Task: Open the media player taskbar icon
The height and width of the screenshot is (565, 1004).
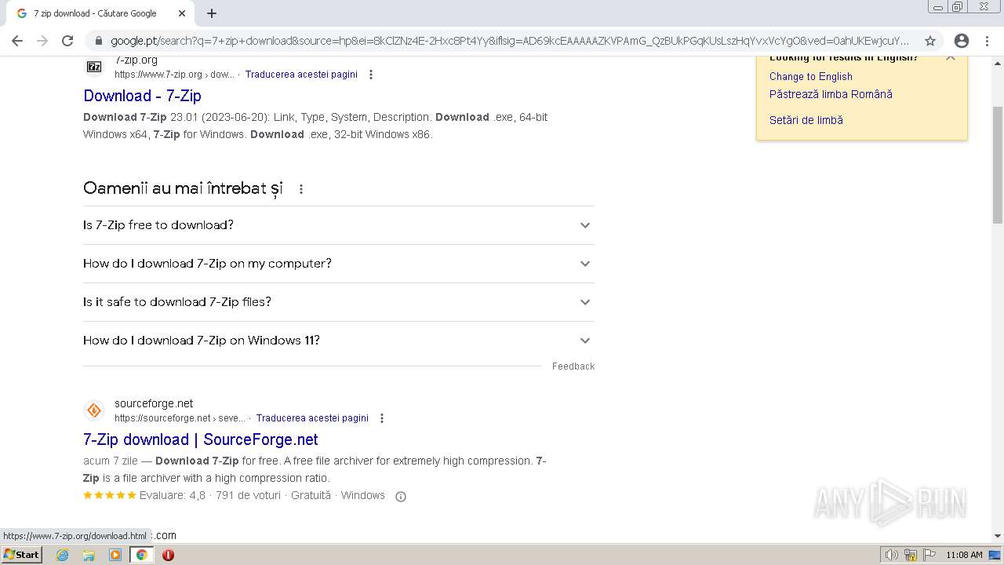Action: click(115, 555)
